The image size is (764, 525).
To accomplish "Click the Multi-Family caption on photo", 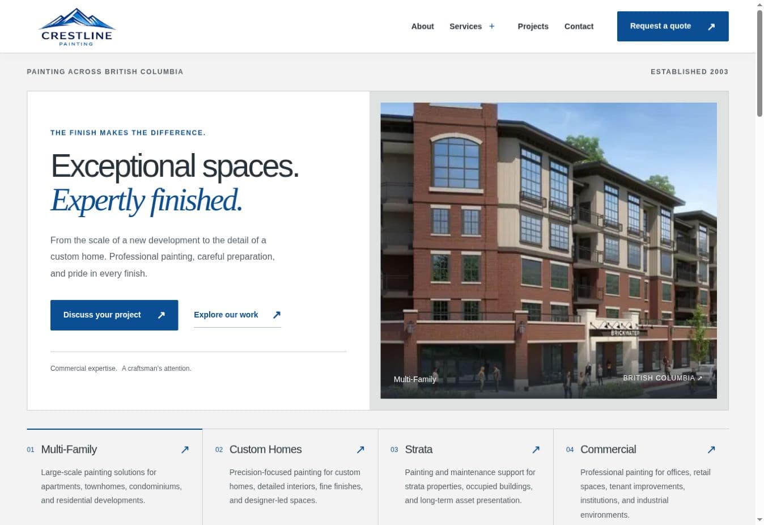I will point(415,379).
